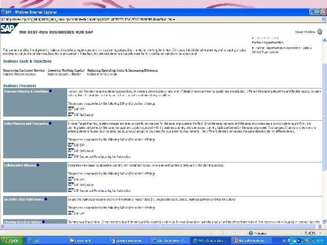
Task: Click the 100% zoom level indicator
Action: [311, 233]
